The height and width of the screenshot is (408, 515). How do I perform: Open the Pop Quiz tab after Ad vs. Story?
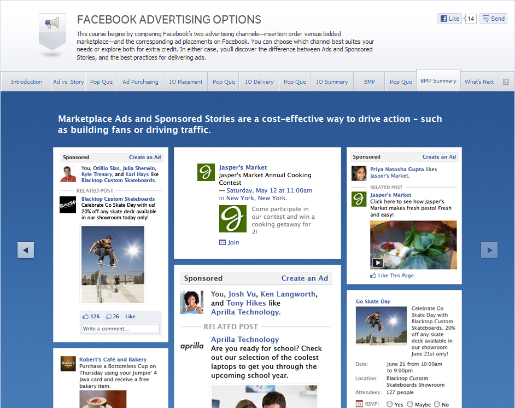tap(101, 81)
